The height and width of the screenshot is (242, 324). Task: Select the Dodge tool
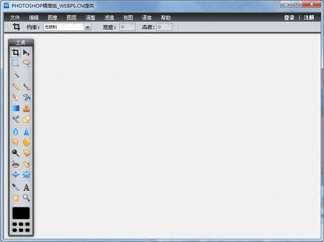click(x=16, y=153)
